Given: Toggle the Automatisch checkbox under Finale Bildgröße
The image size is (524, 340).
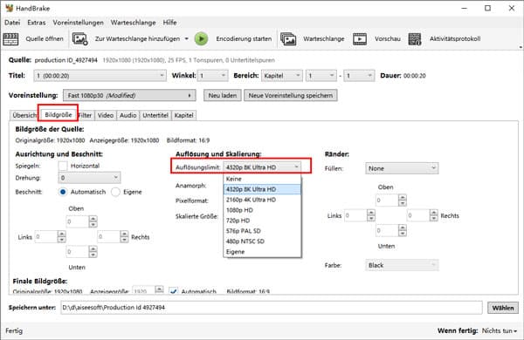Looking at the screenshot, I should 174,291.
